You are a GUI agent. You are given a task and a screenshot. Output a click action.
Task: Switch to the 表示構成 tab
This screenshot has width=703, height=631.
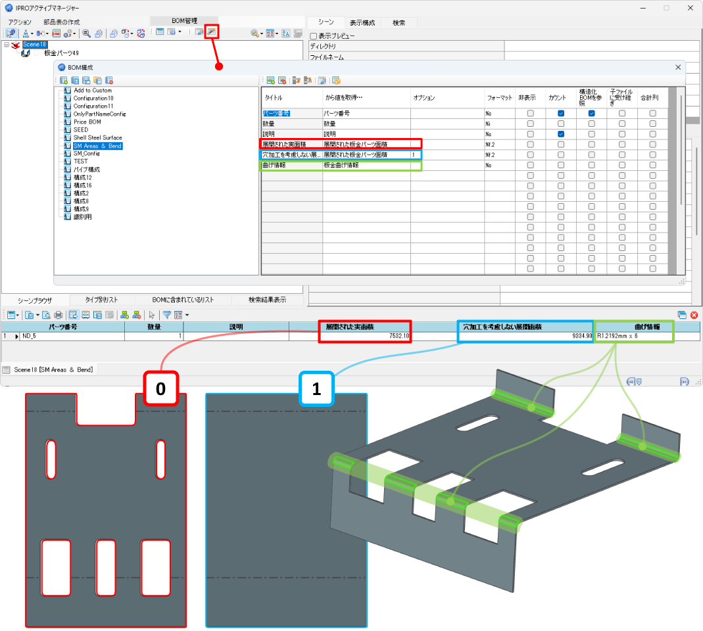(x=362, y=22)
